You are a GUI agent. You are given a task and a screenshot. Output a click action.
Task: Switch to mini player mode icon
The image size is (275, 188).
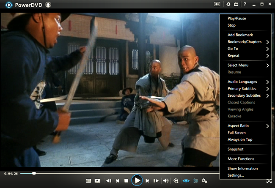click(217, 4)
